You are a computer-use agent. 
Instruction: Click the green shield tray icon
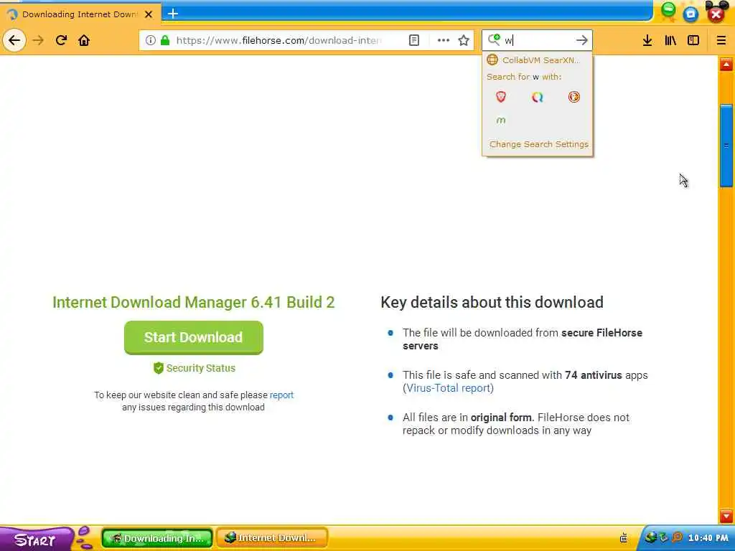pos(664,537)
